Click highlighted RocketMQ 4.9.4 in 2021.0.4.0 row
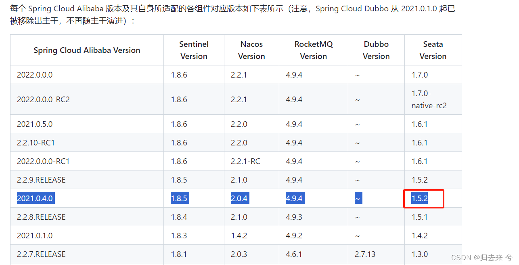Viewport: 519px width, 265px height. pyautogui.click(x=294, y=198)
